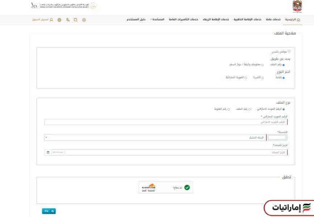Viewport: 314px width, 217px height.
Task: Click the UAE emblem logo
Action: 297,6
